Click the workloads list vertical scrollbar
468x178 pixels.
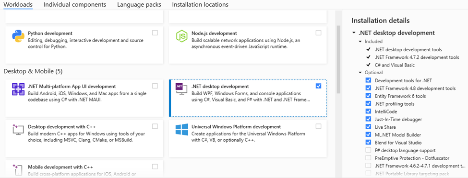click(x=338, y=59)
